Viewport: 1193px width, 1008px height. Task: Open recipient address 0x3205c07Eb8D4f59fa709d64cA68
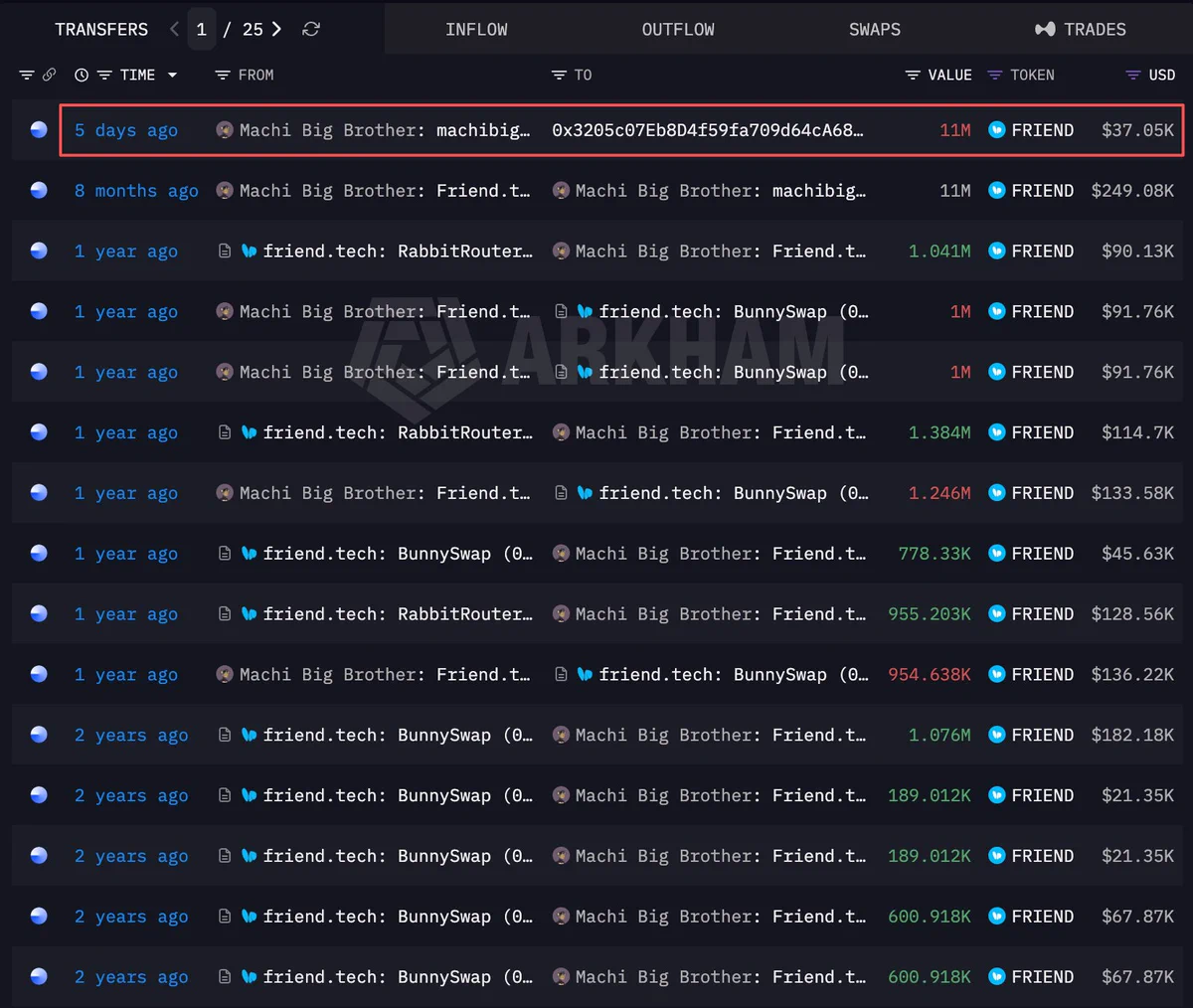coord(708,130)
